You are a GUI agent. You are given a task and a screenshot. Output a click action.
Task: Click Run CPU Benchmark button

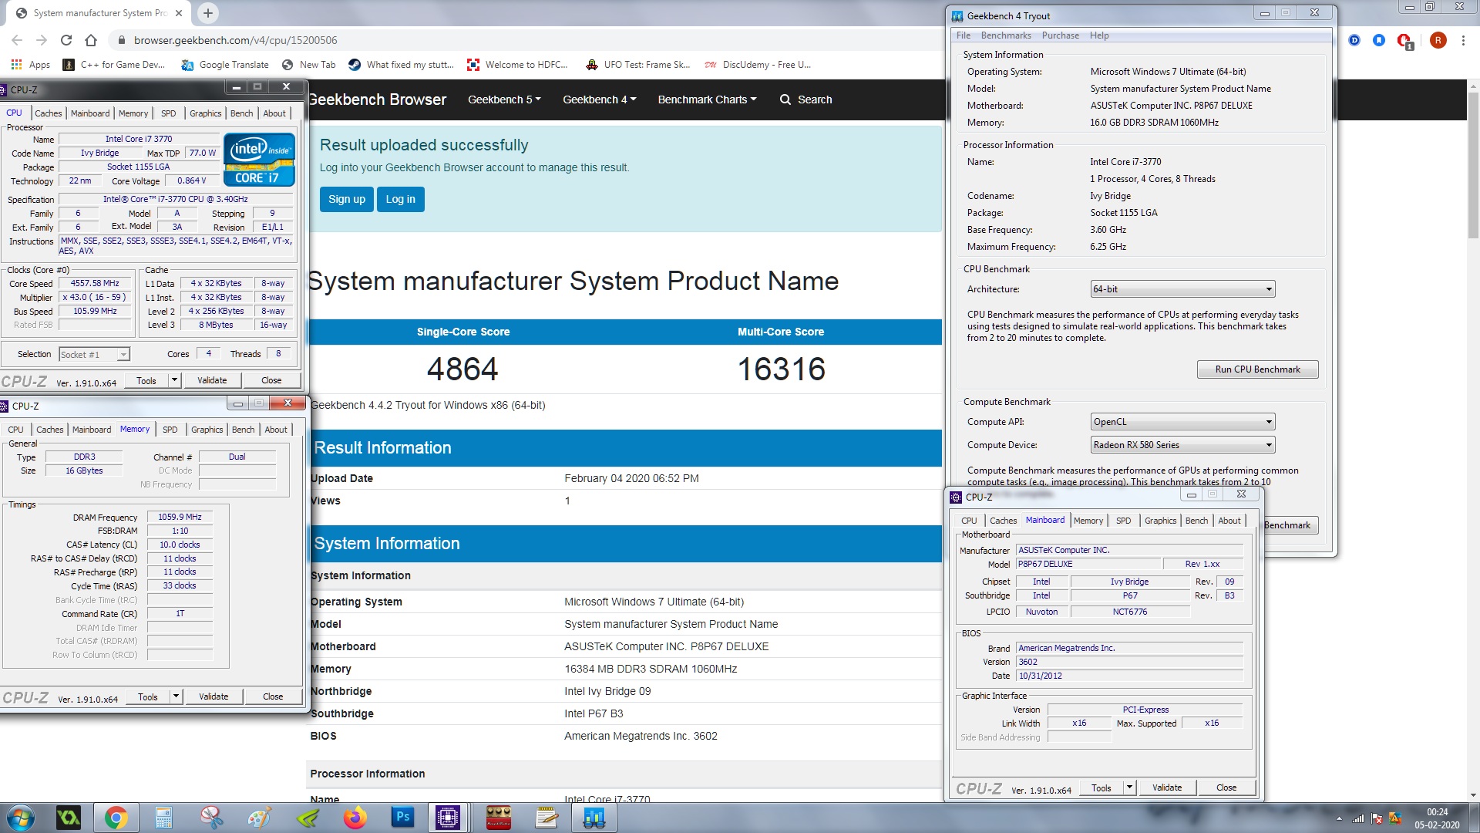pyautogui.click(x=1257, y=369)
